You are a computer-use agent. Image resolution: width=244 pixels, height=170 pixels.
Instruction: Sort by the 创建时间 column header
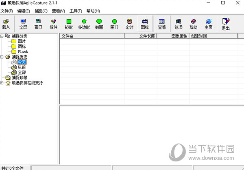[x=213, y=36]
